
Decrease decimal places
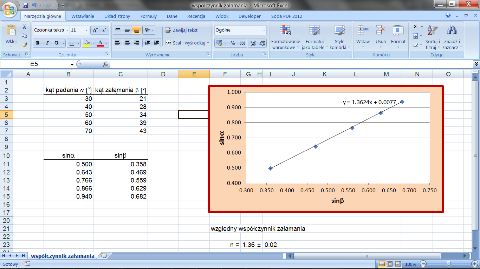pos(262,43)
